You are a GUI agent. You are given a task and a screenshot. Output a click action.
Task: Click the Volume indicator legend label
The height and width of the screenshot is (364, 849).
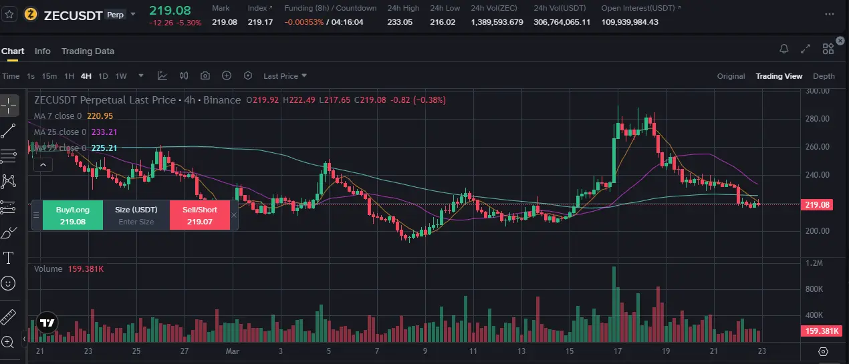click(x=47, y=269)
